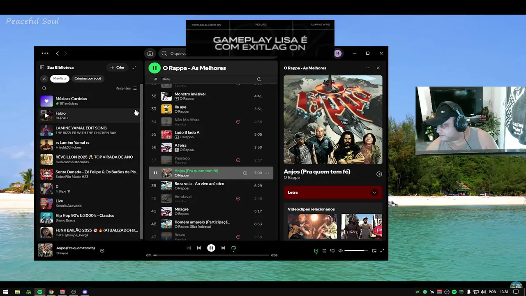The height and width of the screenshot is (296, 526).
Task: Play track A feira
Action: tap(211, 147)
